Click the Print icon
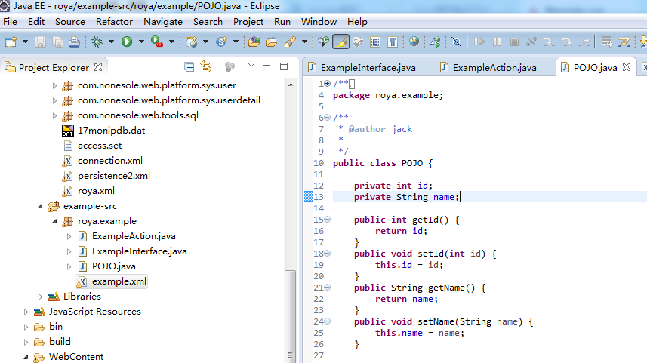The height and width of the screenshot is (363, 647). tap(74, 42)
